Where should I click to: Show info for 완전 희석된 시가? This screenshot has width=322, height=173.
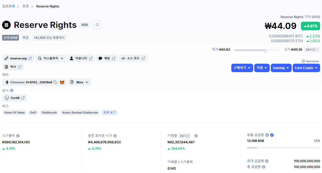pyautogui.click(x=115, y=136)
